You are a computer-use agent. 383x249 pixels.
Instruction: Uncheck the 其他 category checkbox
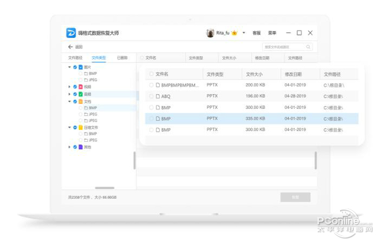75,147
